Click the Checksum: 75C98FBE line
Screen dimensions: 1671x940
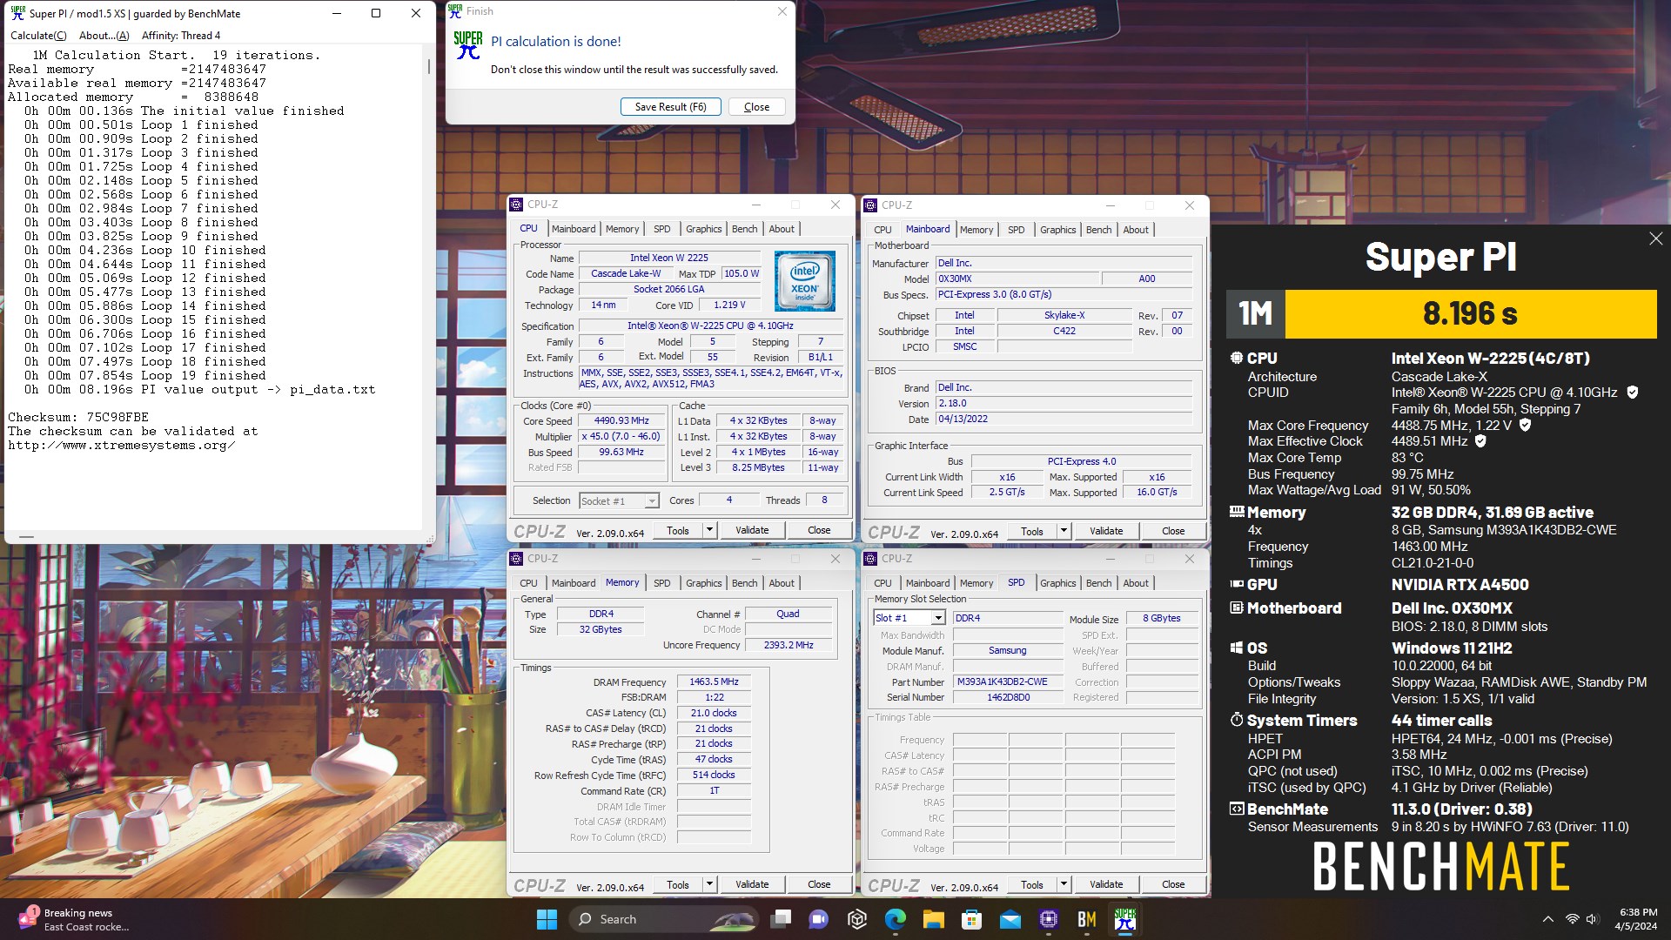(78, 418)
